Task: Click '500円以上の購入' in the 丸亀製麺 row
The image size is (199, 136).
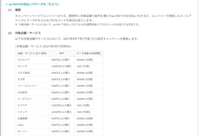Action: (x=61, y=119)
